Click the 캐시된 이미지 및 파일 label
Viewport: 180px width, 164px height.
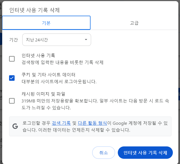[43, 94]
